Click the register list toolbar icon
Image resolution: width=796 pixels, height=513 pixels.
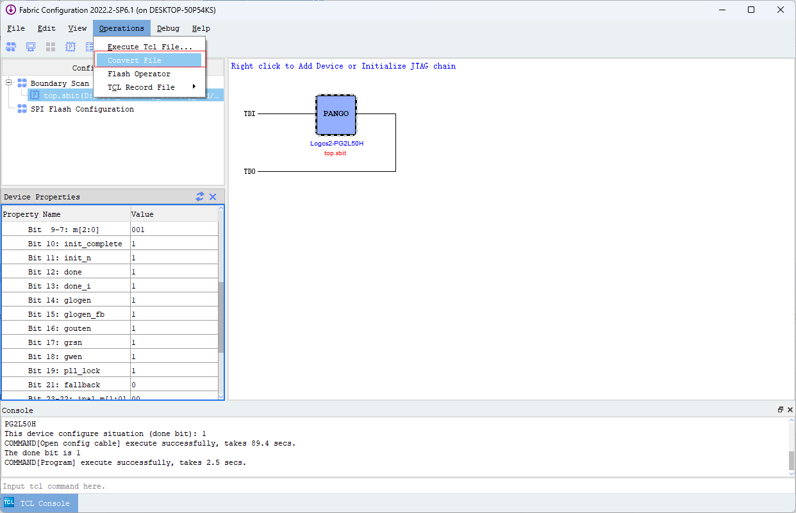pyautogui.click(x=88, y=46)
